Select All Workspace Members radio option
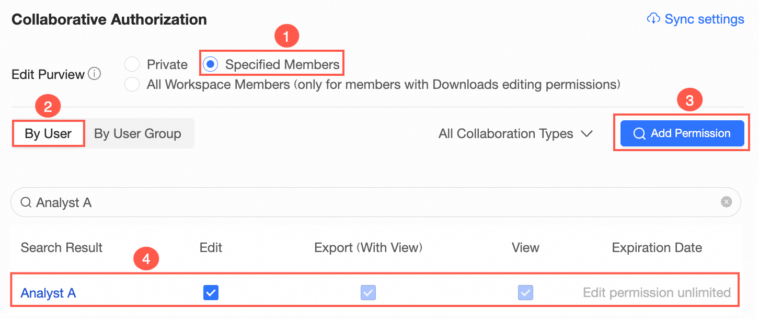Viewport: 759px width, 319px height. 132,84
